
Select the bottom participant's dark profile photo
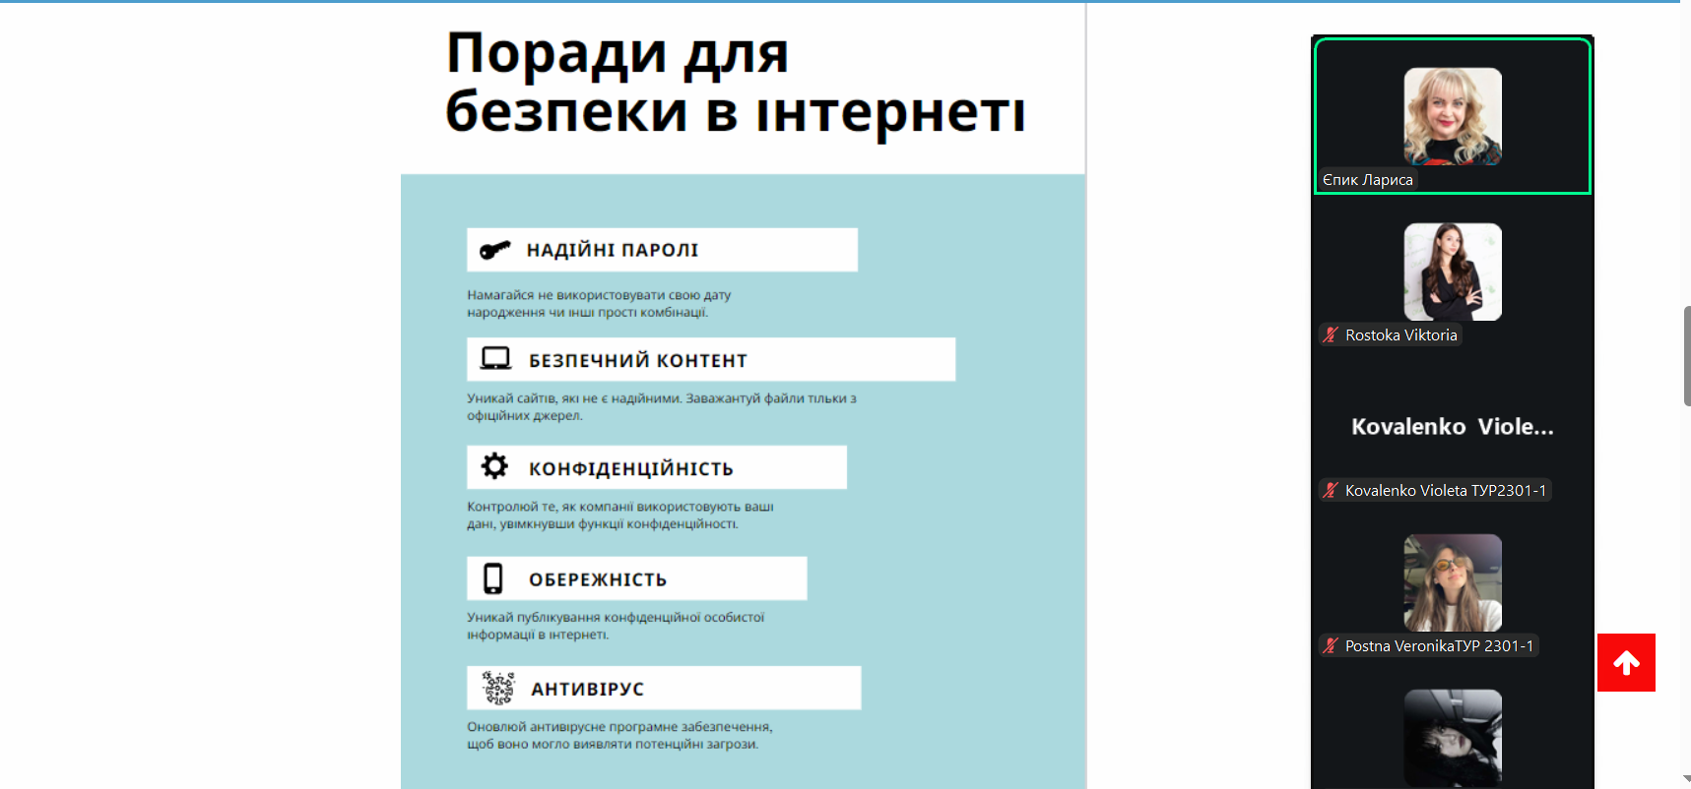point(1452,736)
